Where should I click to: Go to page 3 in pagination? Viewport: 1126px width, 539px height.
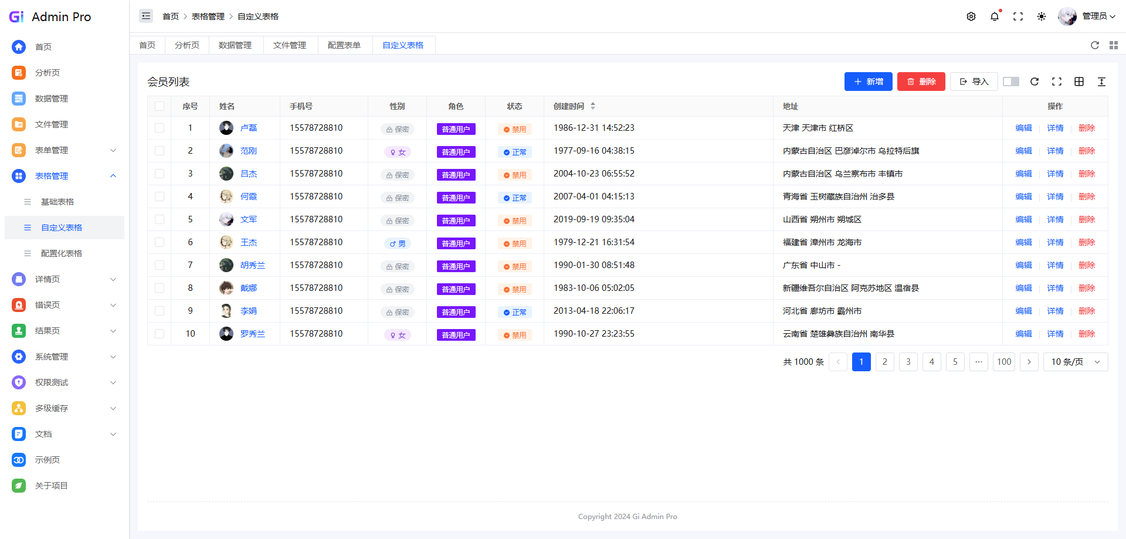(x=908, y=362)
